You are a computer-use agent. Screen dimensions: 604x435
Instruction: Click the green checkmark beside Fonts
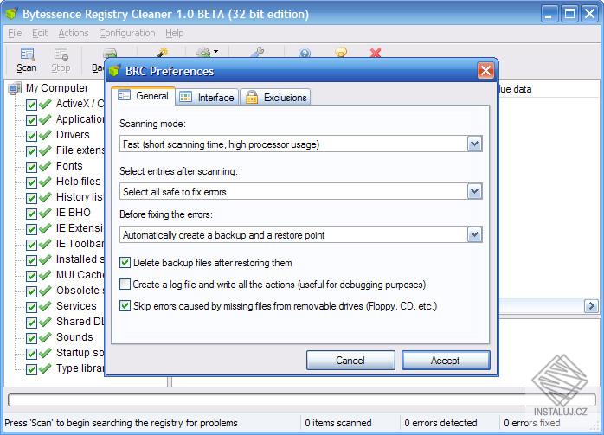[x=46, y=166]
